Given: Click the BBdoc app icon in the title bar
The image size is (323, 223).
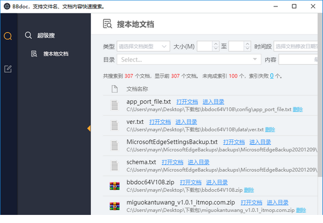Looking at the screenshot, I should click(x=7, y=6).
